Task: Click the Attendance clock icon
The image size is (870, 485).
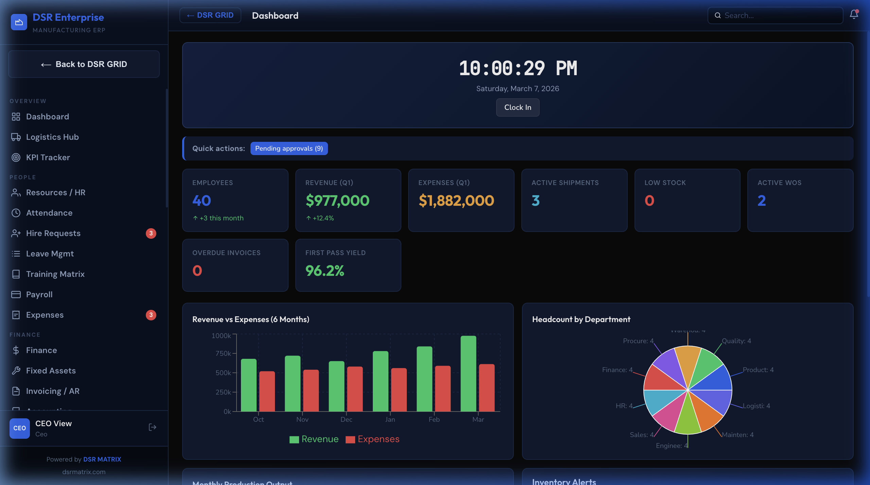Action: coord(16,213)
